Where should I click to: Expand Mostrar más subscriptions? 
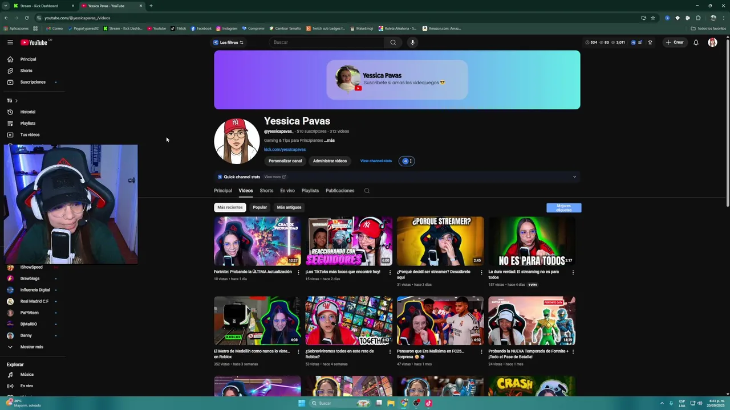pos(31,347)
